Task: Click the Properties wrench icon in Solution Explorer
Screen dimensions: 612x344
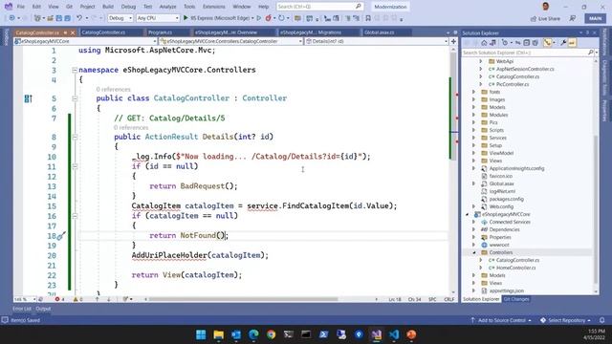Action: pos(563,43)
